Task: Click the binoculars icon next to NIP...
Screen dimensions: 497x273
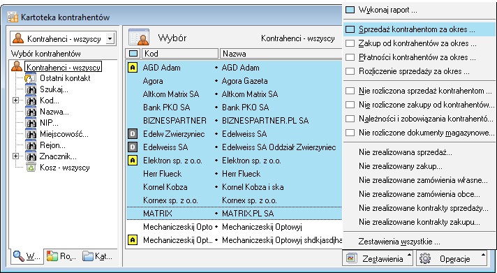Action: pos(31,123)
